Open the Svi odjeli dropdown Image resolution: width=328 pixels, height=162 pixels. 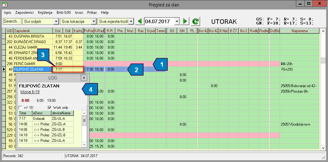[56, 21]
